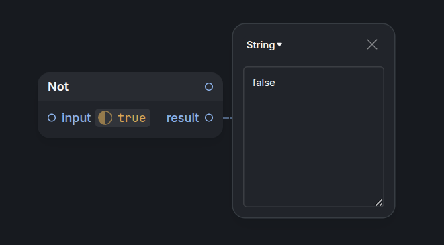Focus the text area showing false
Image resolution: width=444 pixels, height=245 pixels.
click(314, 137)
